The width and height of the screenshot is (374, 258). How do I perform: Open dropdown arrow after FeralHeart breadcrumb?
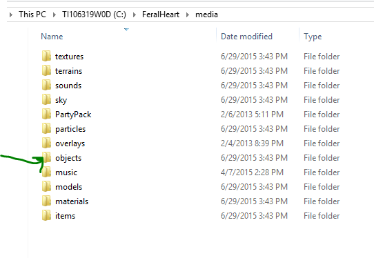(x=188, y=14)
